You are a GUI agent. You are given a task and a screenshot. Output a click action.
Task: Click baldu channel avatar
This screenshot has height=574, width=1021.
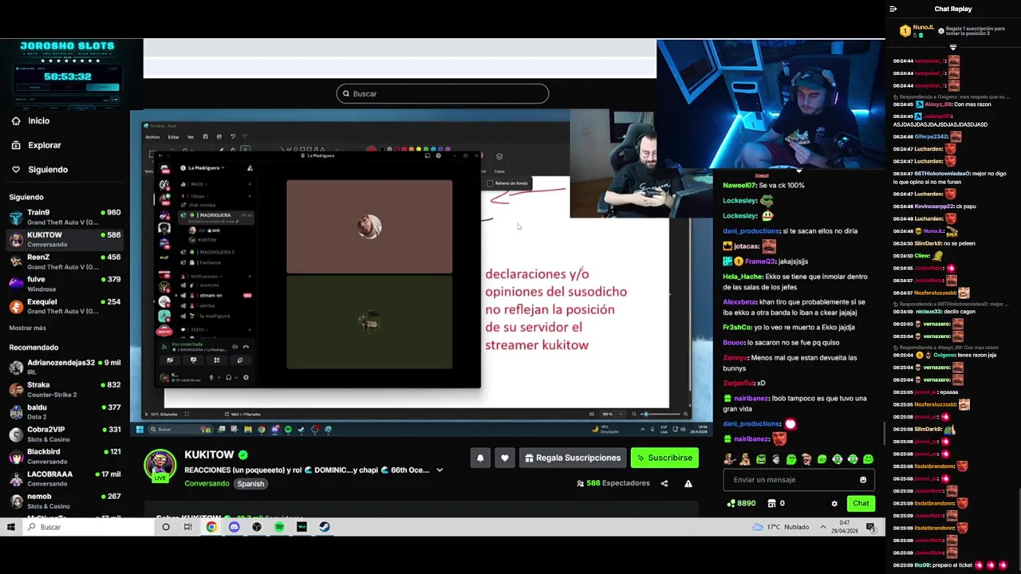(x=16, y=411)
